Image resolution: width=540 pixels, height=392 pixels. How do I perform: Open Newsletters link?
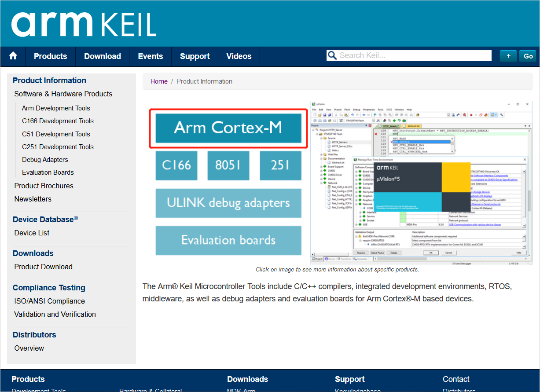point(33,199)
